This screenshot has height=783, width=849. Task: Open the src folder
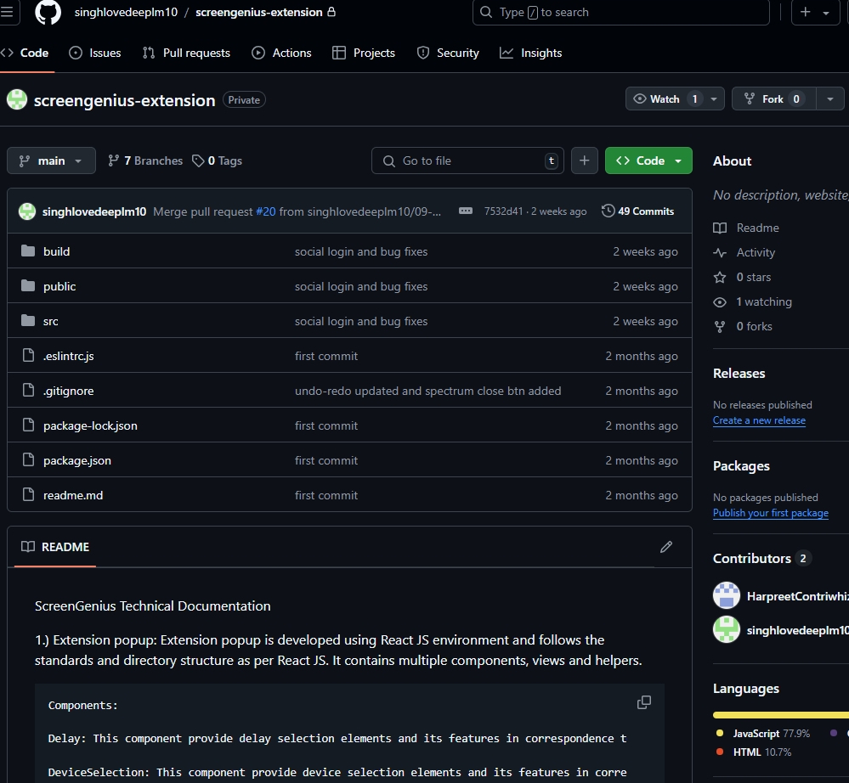pos(50,321)
